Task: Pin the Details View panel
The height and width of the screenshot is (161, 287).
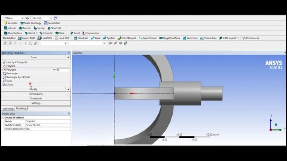Action: click(x=69, y=114)
